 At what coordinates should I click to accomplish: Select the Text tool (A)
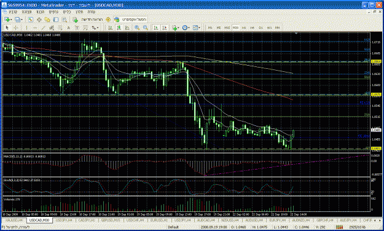pyautogui.click(x=68, y=28)
